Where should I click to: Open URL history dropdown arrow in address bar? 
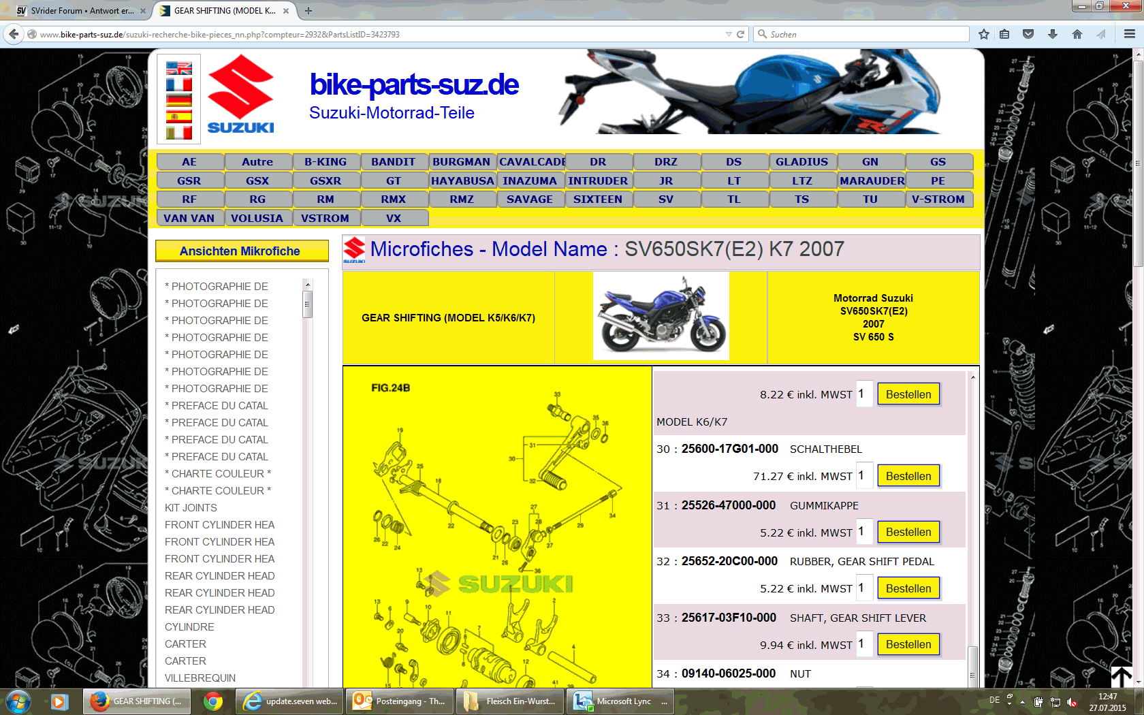click(x=729, y=34)
